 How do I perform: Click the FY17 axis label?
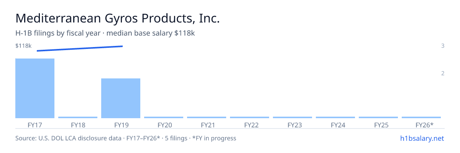pos(35,125)
